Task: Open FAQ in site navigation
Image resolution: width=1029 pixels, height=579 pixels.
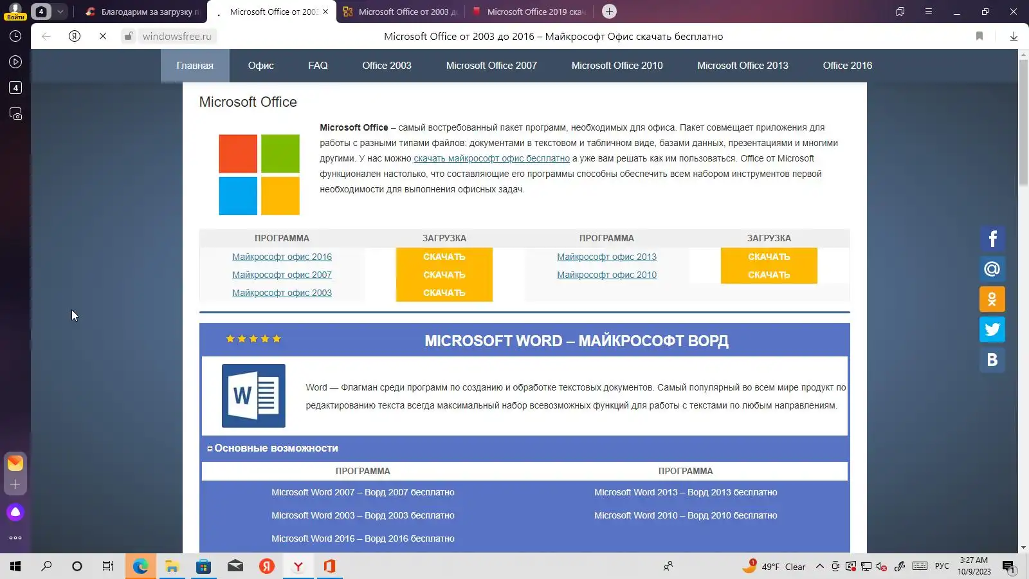Action: click(318, 66)
